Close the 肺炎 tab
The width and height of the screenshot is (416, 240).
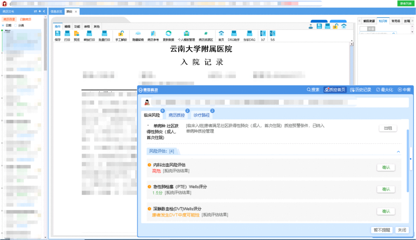tap(76, 12)
